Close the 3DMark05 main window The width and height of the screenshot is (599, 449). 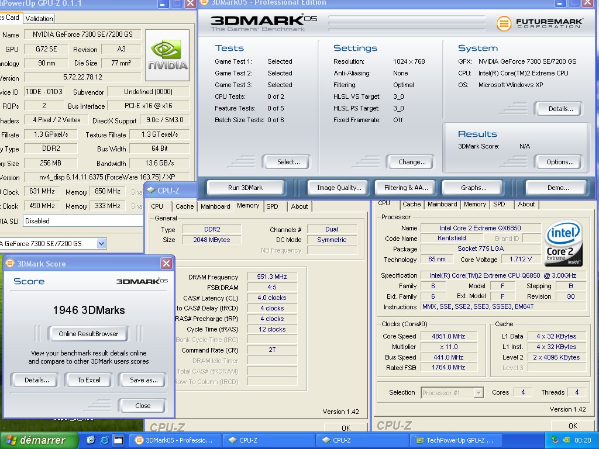pyautogui.click(x=587, y=3)
